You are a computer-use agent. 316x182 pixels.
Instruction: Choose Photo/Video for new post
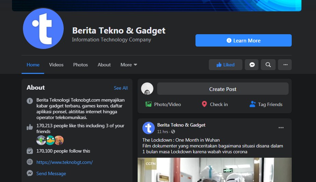163,104
